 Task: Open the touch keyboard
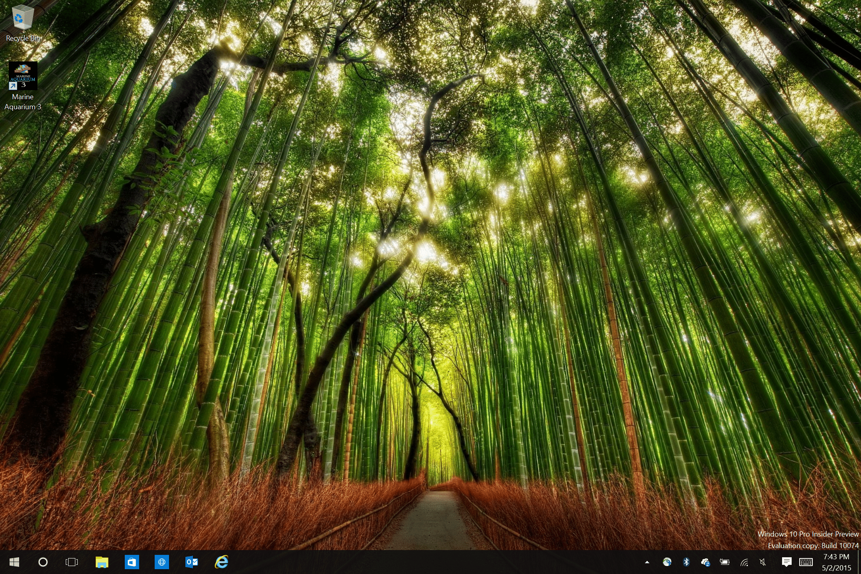pos(806,562)
